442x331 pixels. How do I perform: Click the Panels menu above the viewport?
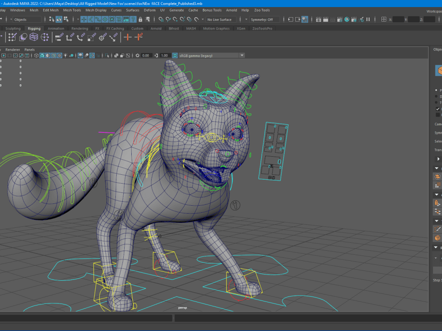tap(29, 49)
